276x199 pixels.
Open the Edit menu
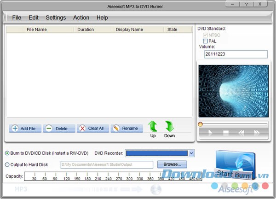pyautogui.click(x=34, y=18)
